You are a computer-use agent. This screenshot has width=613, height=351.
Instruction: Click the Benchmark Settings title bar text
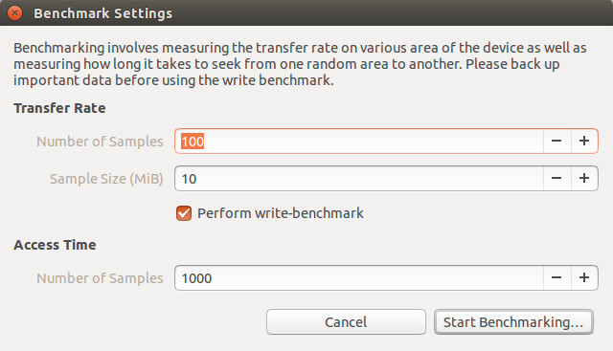click(x=102, y=13)
